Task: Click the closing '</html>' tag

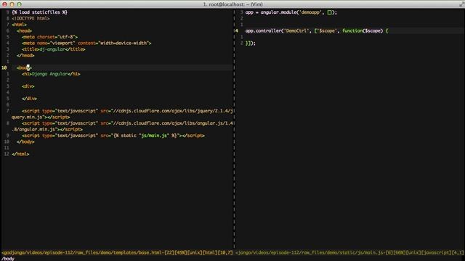Action: (x=20, y=154)
